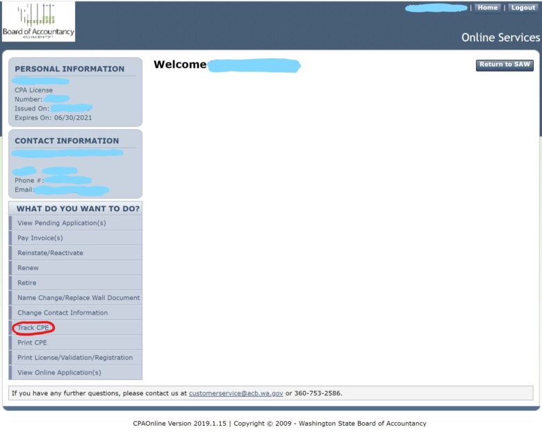Open the Renew menu item

pyautogui.click(x=75, y=268)
